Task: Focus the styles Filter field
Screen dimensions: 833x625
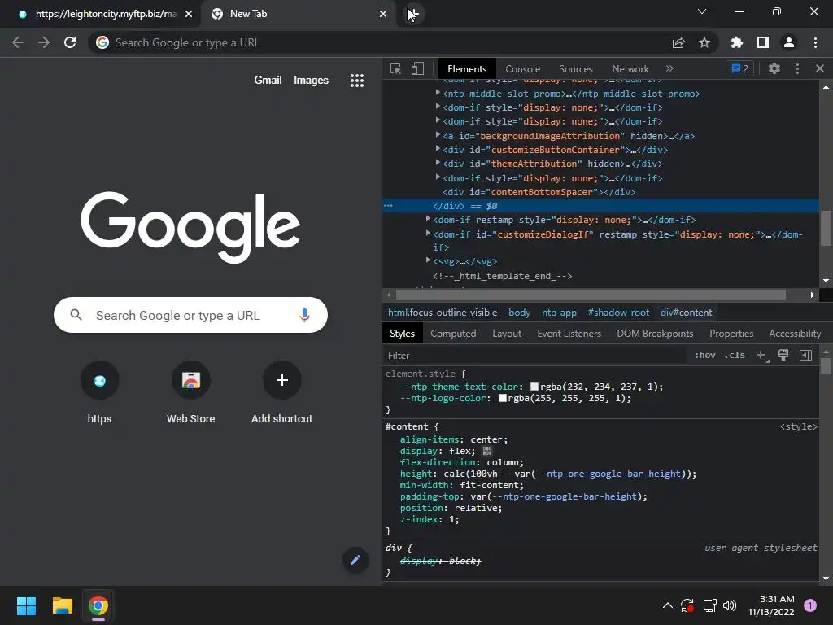Action: (x=534, y=356)
